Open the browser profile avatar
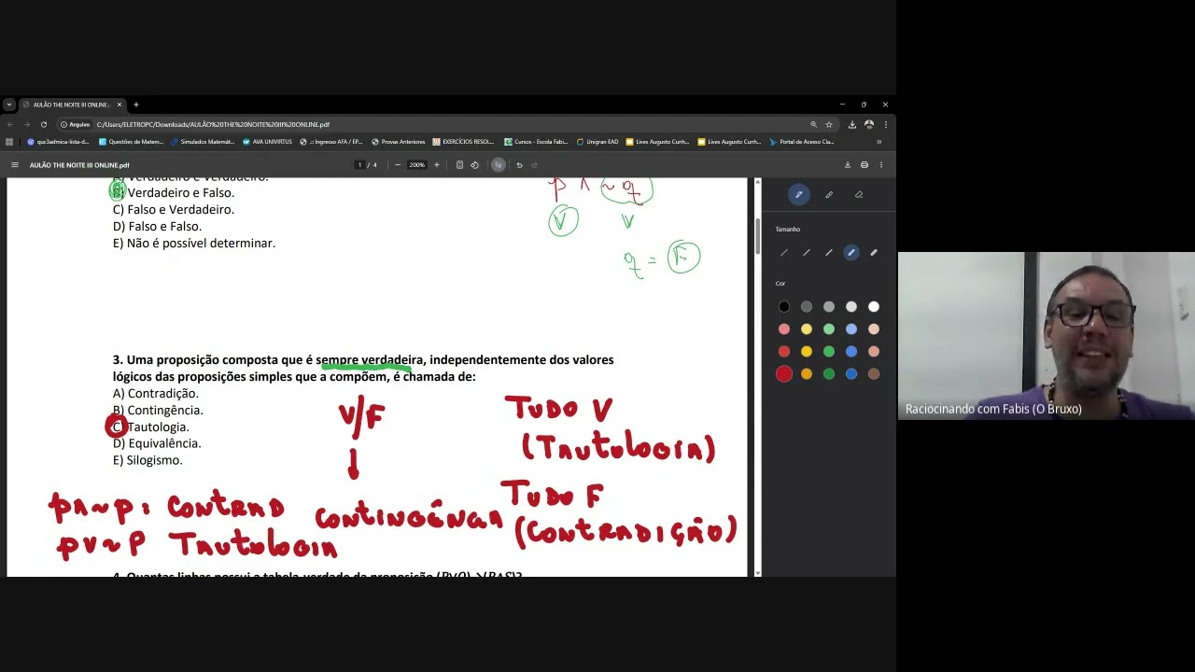Image resolution: width=1195 pixels, height=672 pixels. click(869, 124)
